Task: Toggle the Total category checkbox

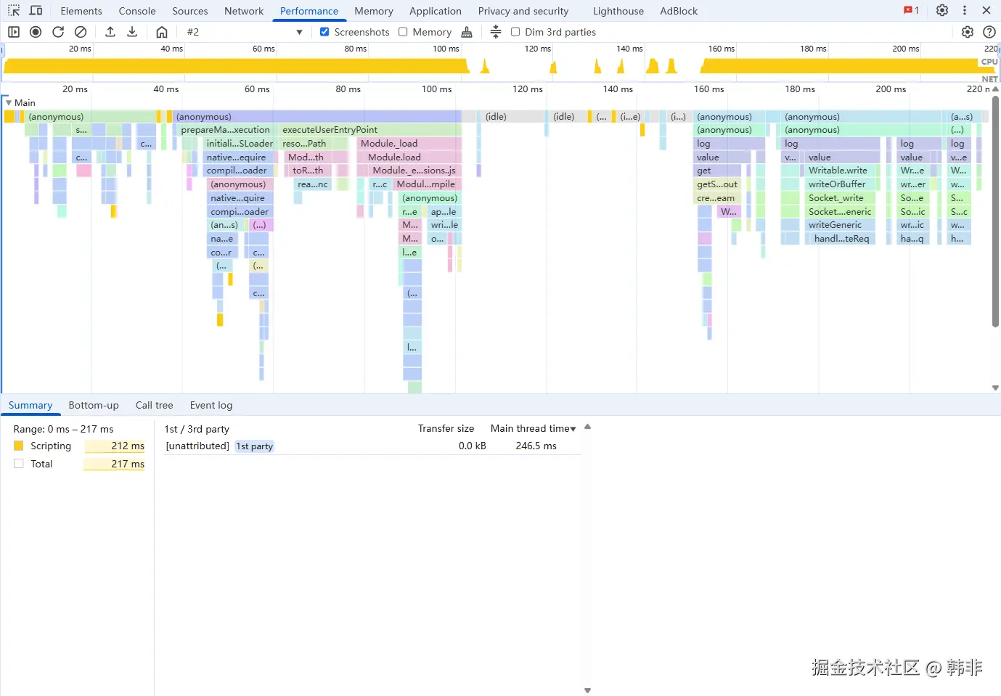Action: click(19, 464)
